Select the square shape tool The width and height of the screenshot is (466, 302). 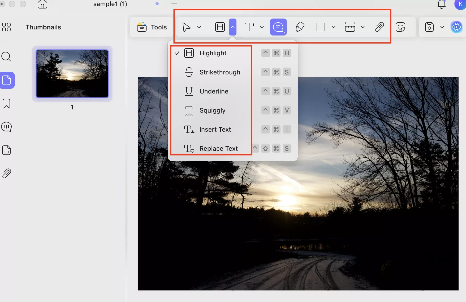pos(321,27)
